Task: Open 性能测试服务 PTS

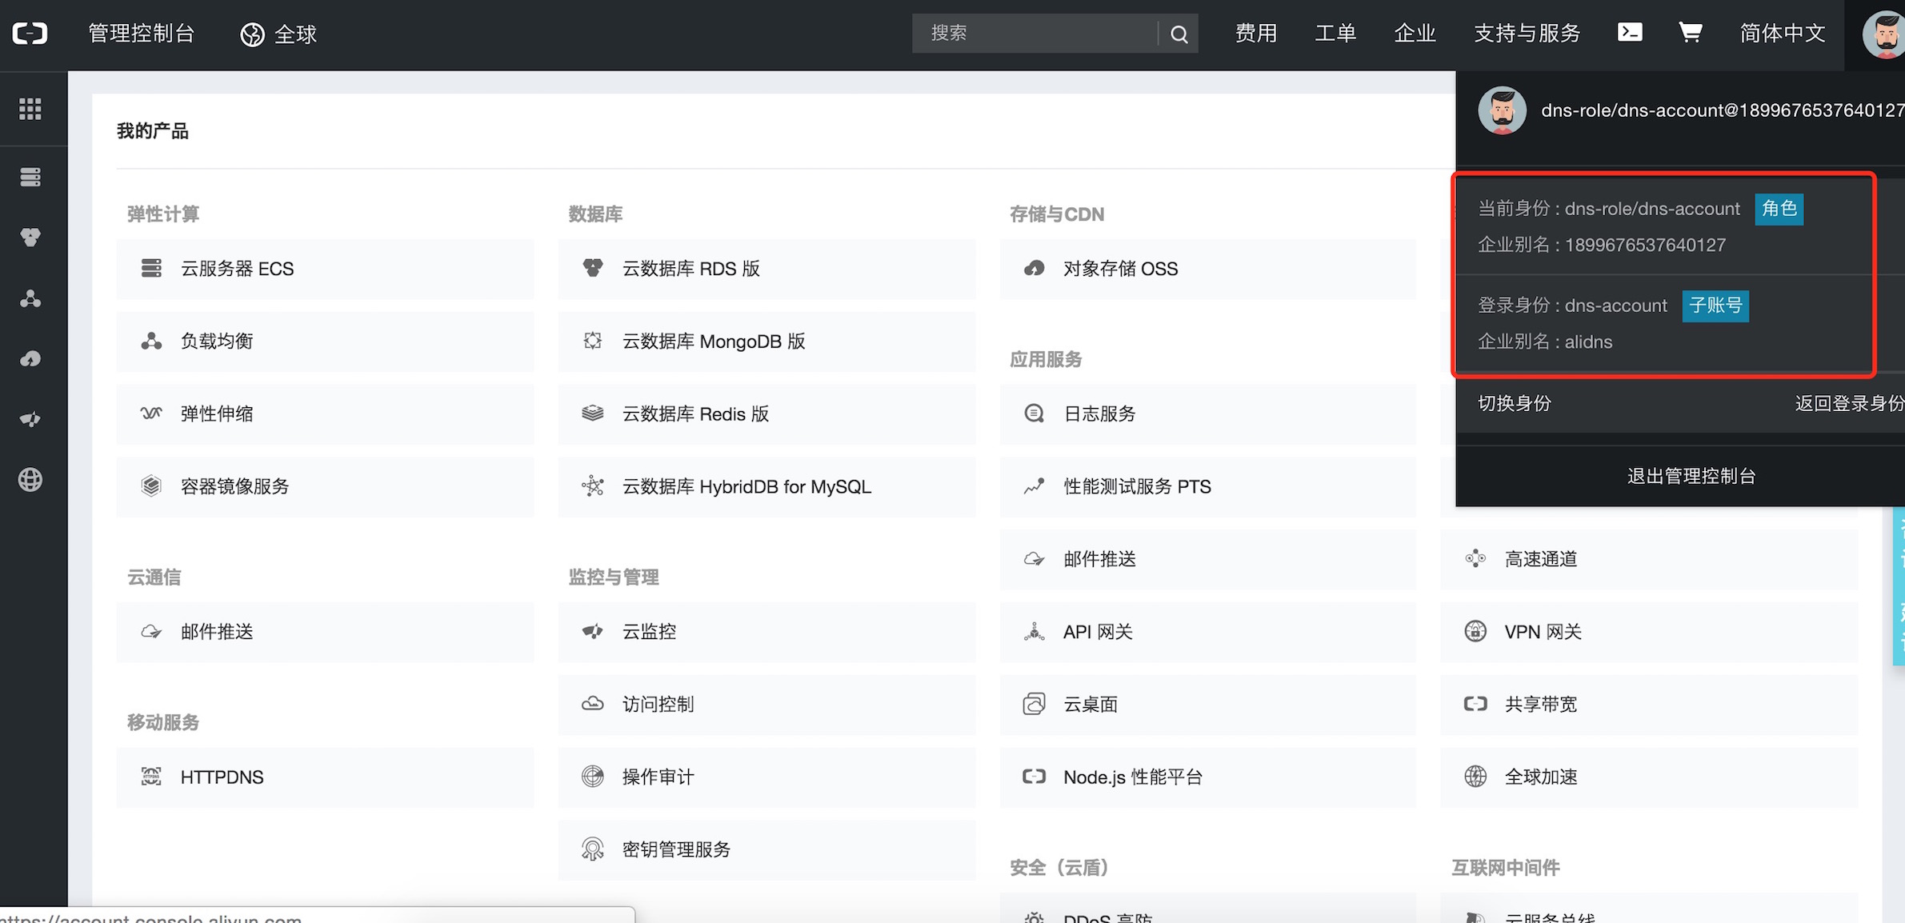Action: coord(1208,486)
